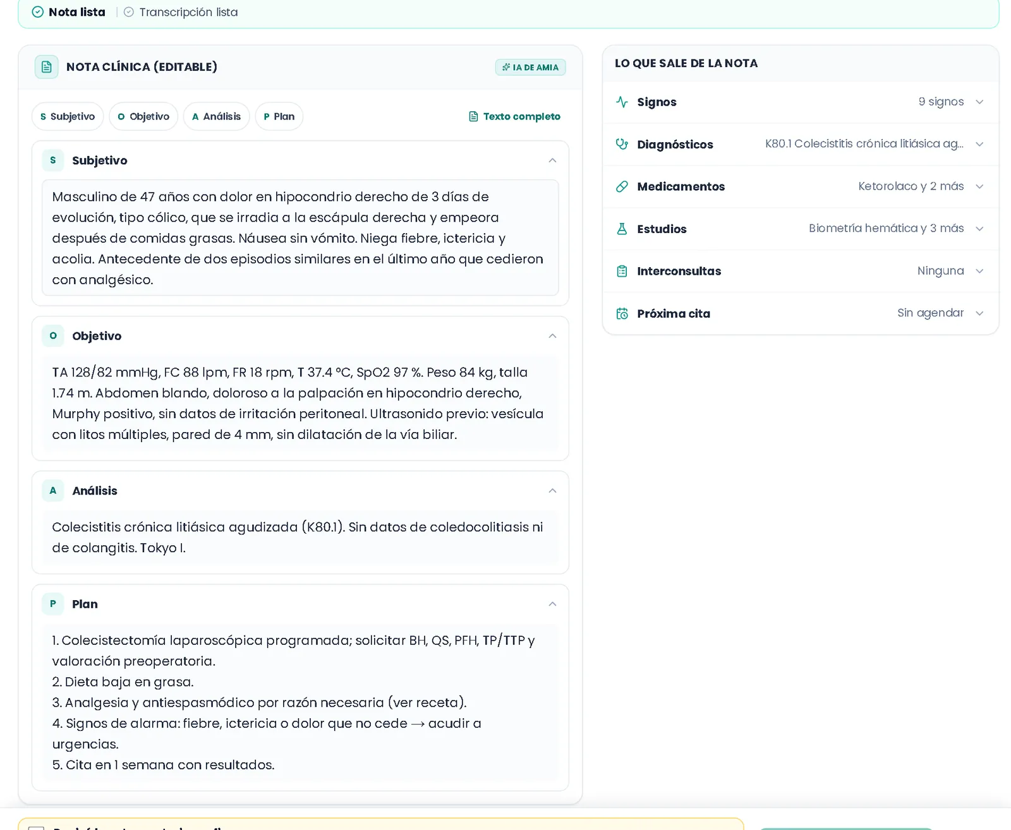
Task: Click the O badge in Objetivo header
Action: tap(53, 336)
